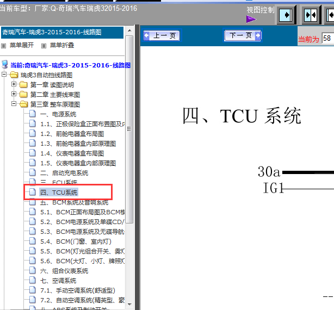Click the right-arrow view control icon
The width and height of the screenshot is (334, 310).
(287, 15)
